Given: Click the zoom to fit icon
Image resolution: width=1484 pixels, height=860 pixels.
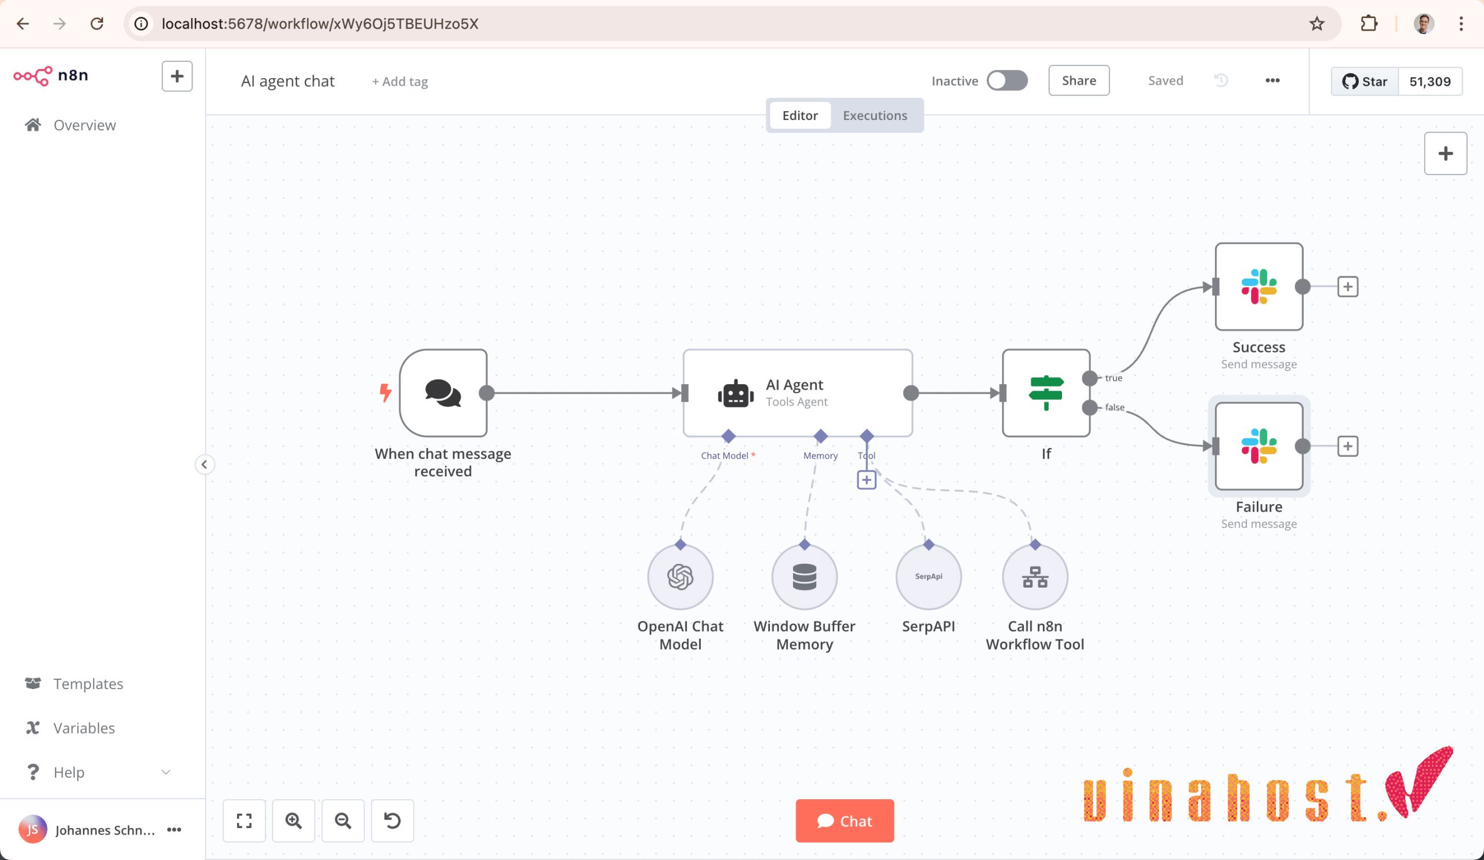Looking at the screenshot, I should pos(245,821).
